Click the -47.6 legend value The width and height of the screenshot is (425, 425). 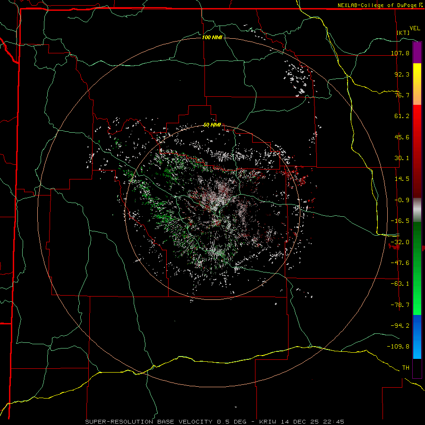click(x=400, y=263)
